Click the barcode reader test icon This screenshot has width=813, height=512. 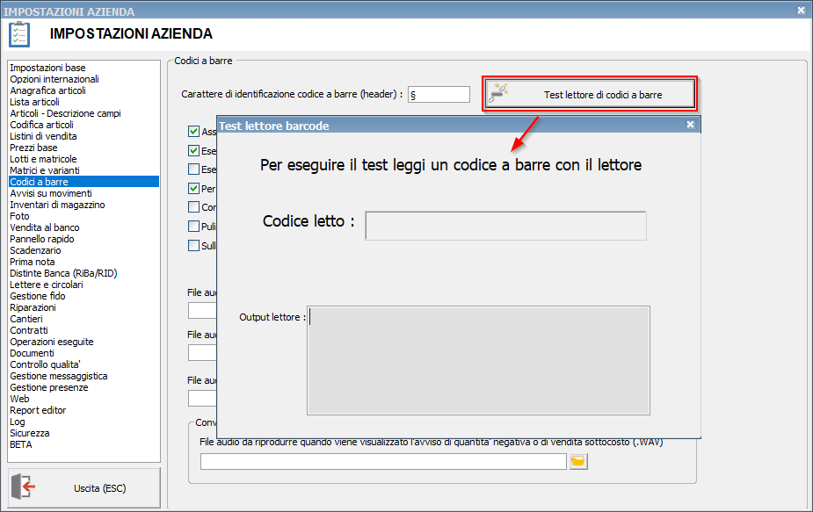(x=499, y=94)
